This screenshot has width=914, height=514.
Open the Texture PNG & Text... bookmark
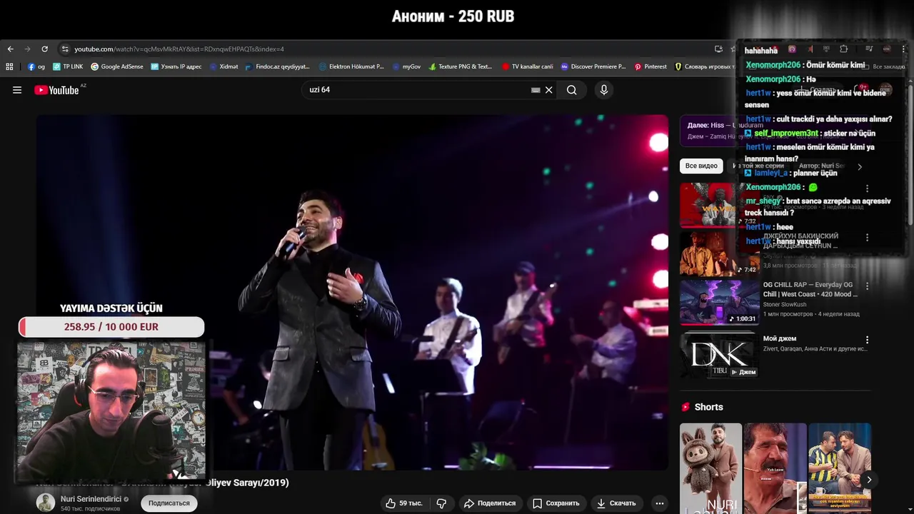[x=461, y=66]
